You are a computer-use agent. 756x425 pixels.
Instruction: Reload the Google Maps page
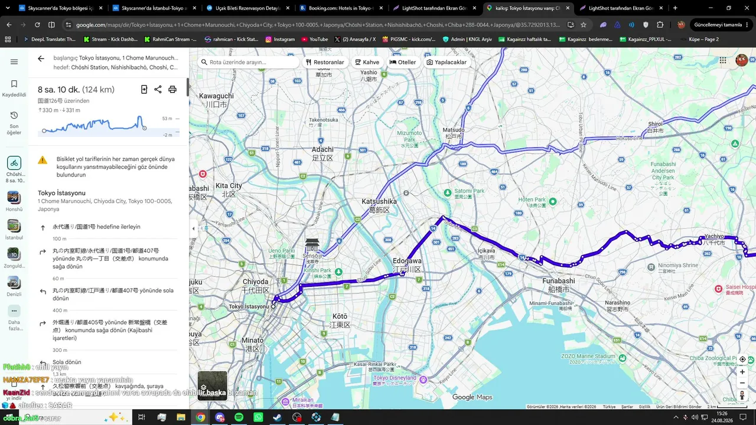click(x=37, y=25)
